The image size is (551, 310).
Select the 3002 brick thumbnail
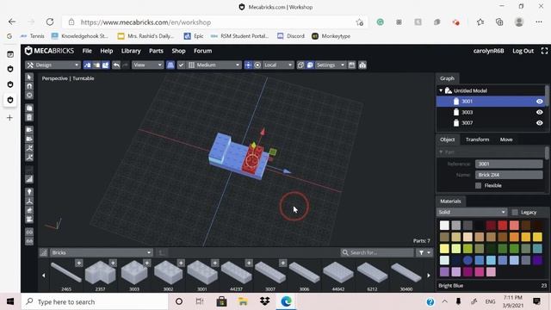[x=169, y=274]
